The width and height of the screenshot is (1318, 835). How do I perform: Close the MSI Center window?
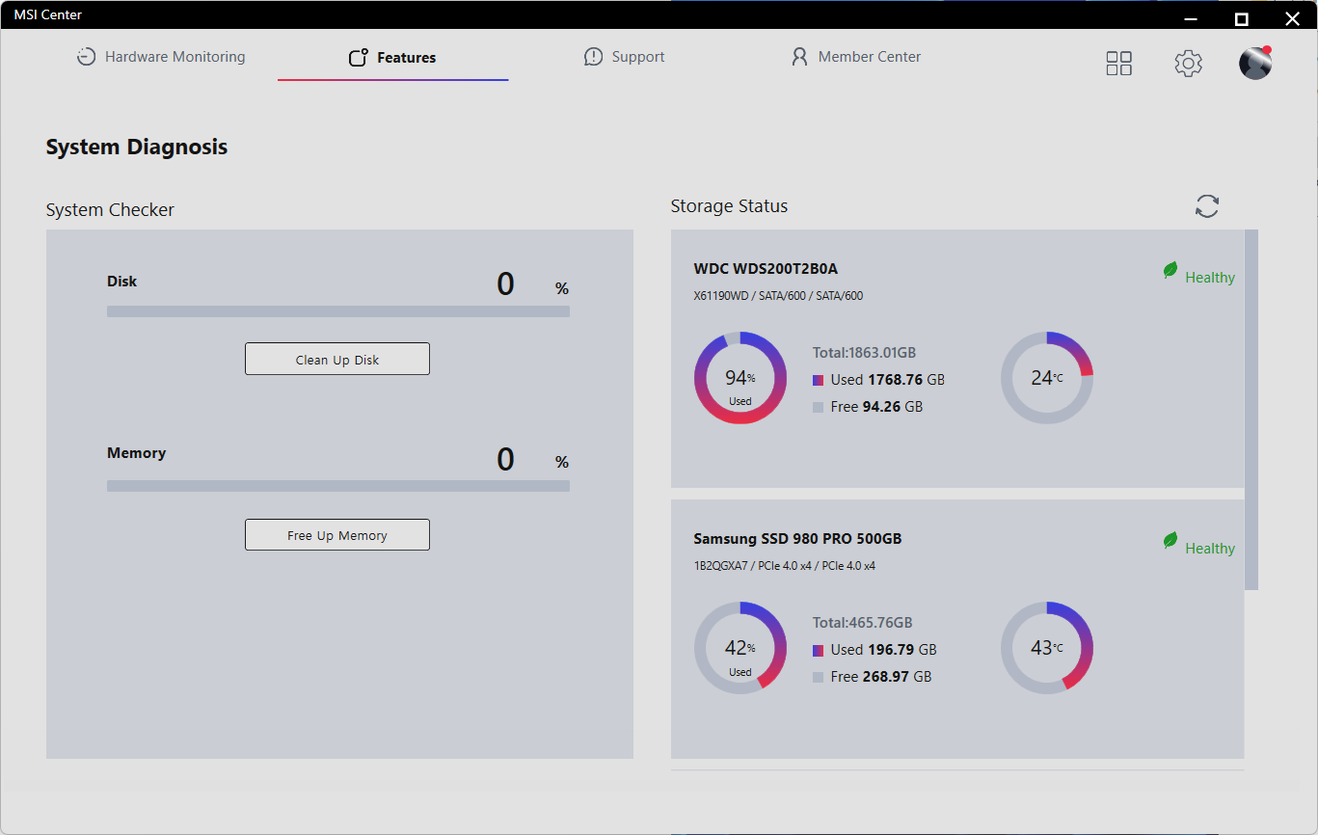click(x=1293, y=18)
